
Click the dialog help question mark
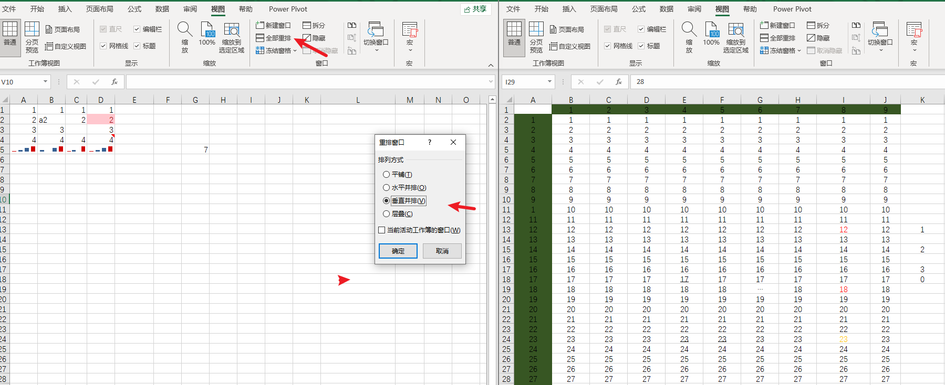[430, 142]
